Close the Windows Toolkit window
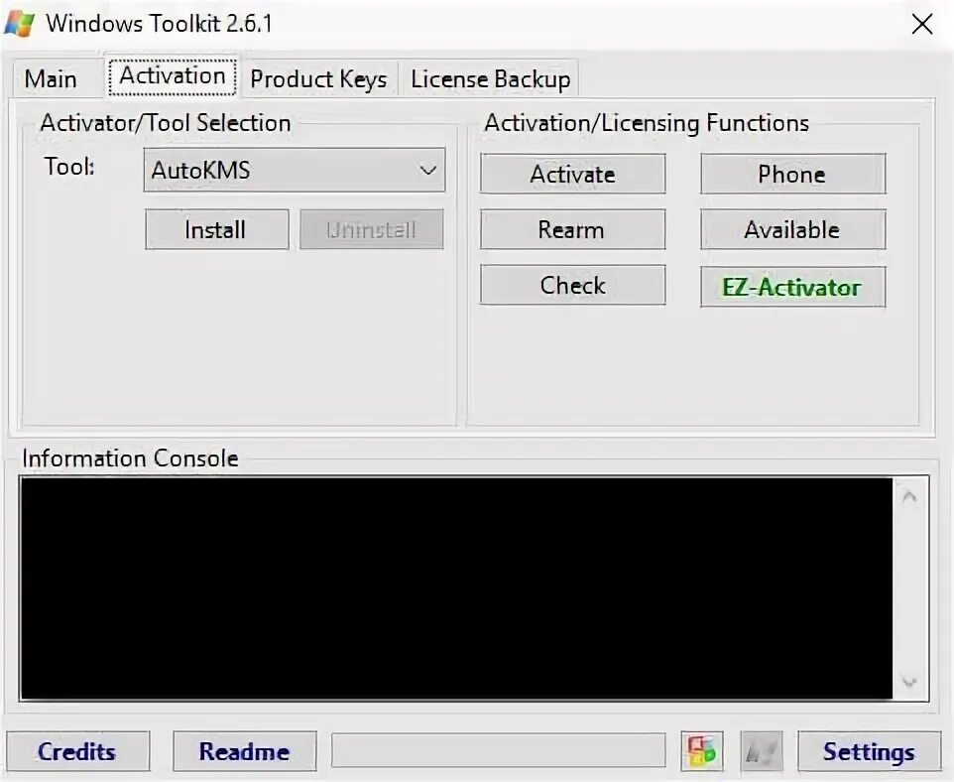This screenshot has width=954, height=782. (922, 25)
